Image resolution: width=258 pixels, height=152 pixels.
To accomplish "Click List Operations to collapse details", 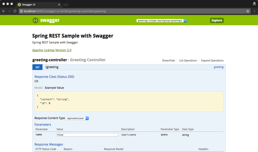I will 188,60.
